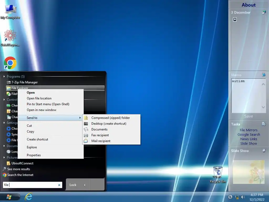Viewport: 269px width, 202px height.
Task: Choose Create shortcut menu entry
Action: [x=37, y=139]
